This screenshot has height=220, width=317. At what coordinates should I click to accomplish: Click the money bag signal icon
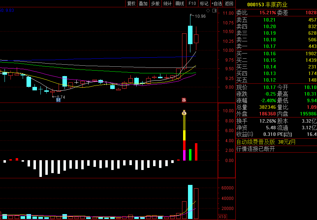pos(184,113)
